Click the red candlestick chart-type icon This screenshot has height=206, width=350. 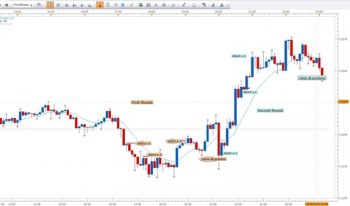coord(7,4)
